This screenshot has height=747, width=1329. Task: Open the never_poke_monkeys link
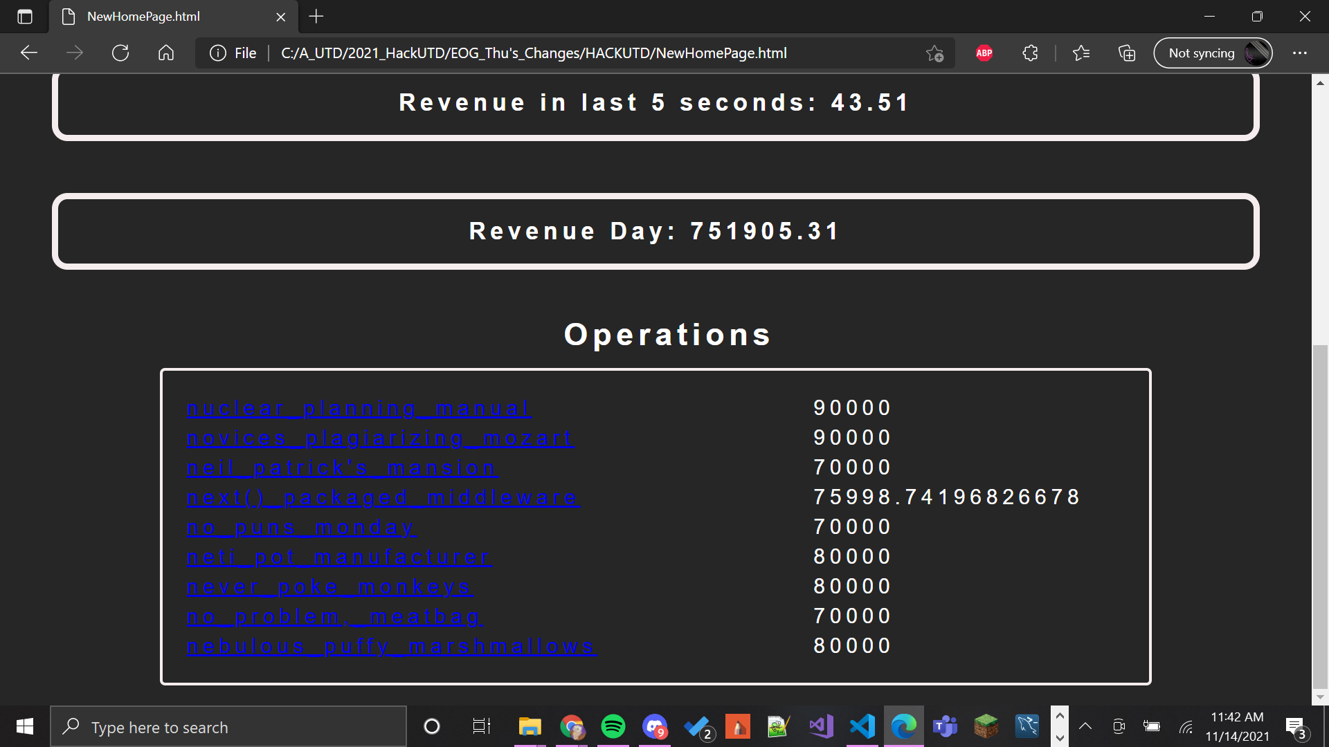pos(329,587)
